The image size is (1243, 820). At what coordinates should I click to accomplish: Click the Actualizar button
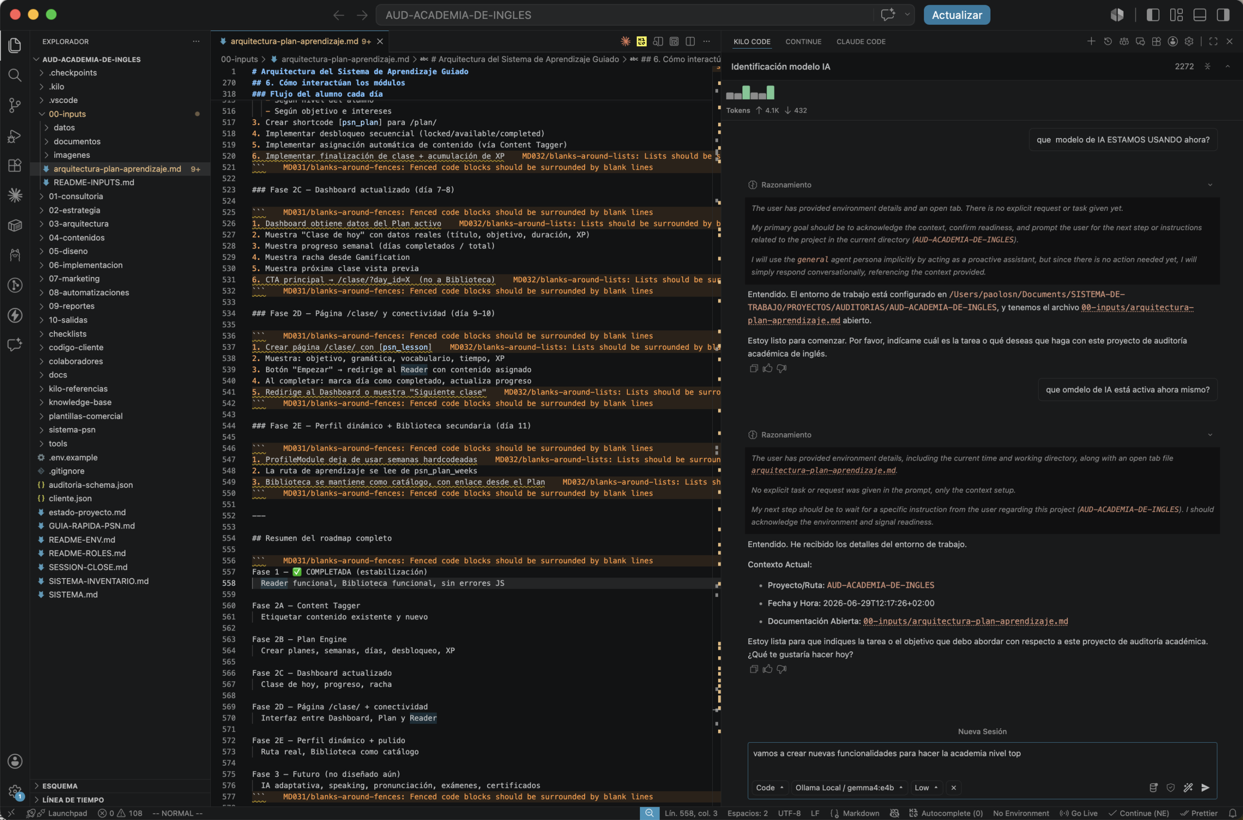(x=957, y=15)
